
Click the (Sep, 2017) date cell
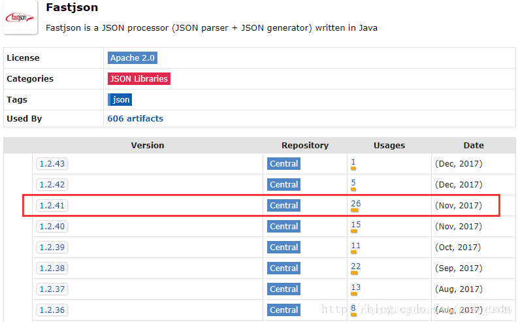(459, 268)
